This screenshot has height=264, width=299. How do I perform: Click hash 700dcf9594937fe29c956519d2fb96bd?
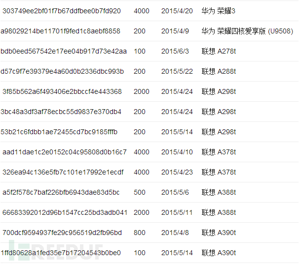point(62,233)
